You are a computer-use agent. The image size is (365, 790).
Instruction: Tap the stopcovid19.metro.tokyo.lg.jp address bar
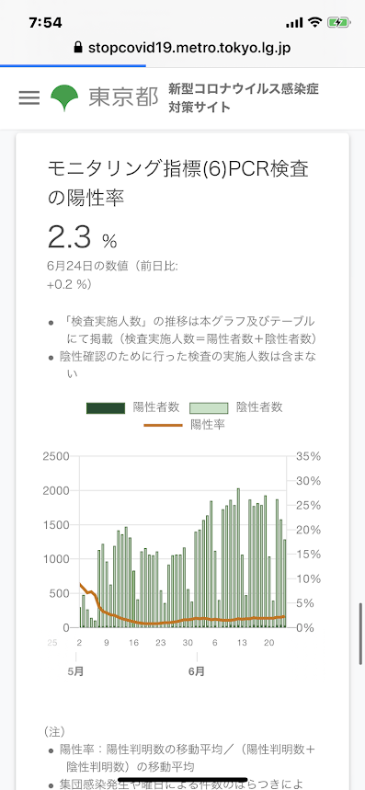pos(182,48)
